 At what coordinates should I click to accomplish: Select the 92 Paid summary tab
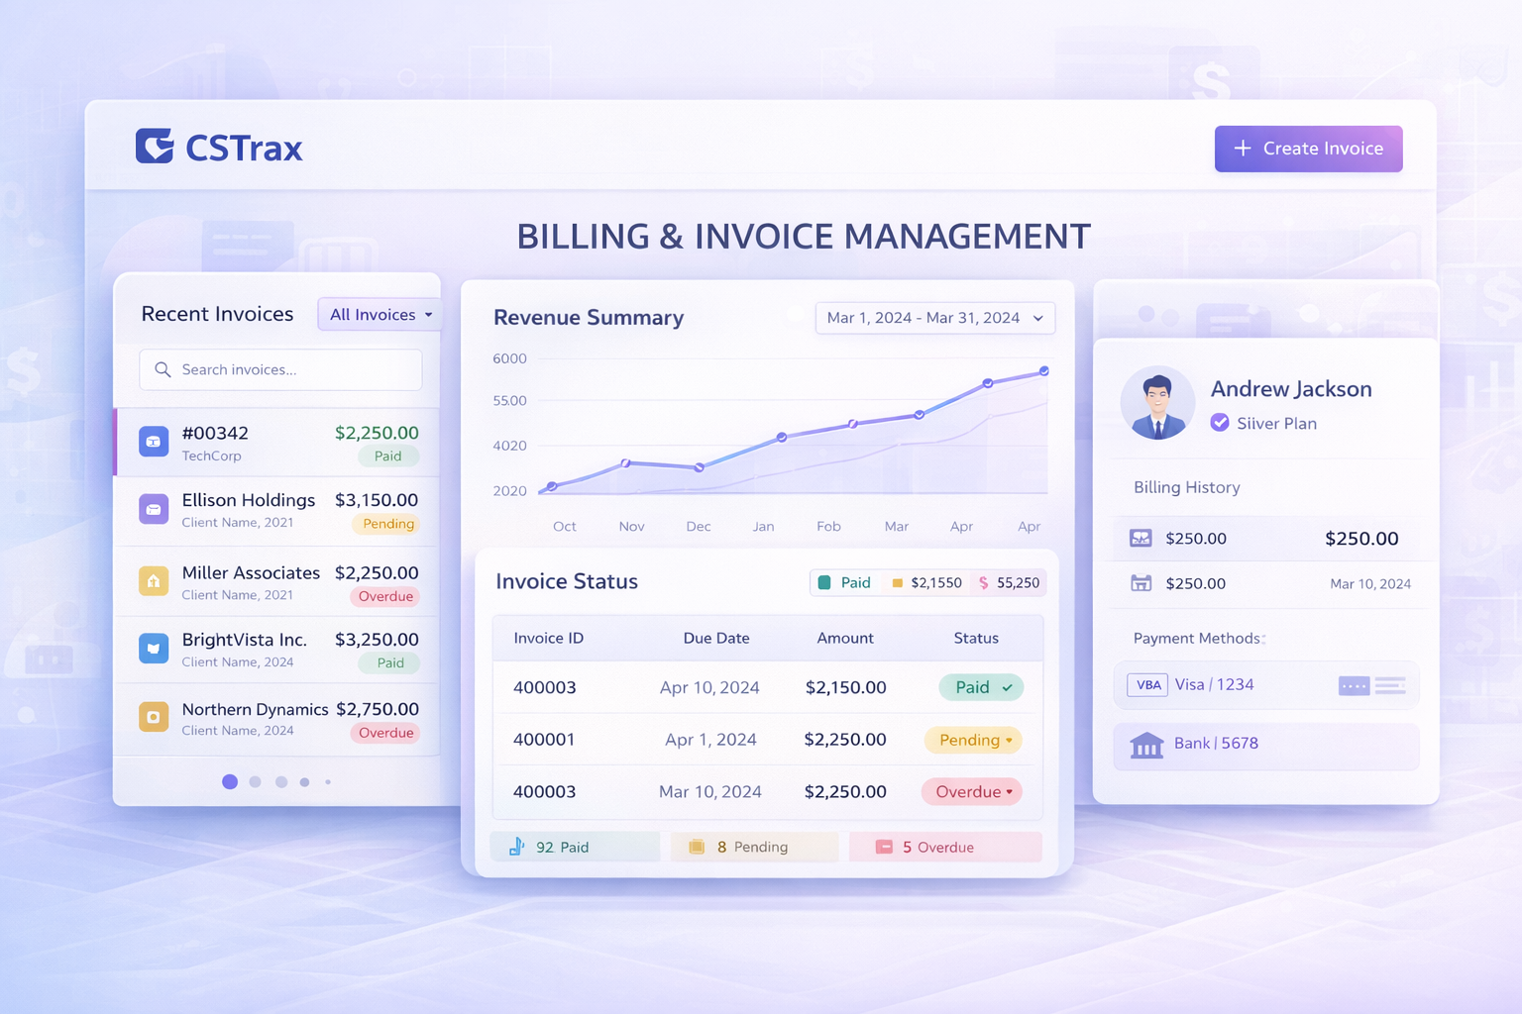575,848
